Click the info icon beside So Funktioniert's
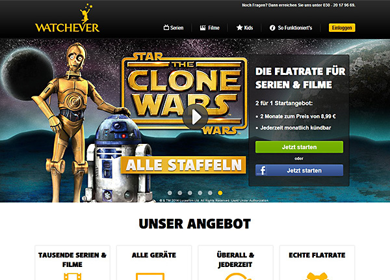This screenshot has width=390, height=280. click(272, 28)
